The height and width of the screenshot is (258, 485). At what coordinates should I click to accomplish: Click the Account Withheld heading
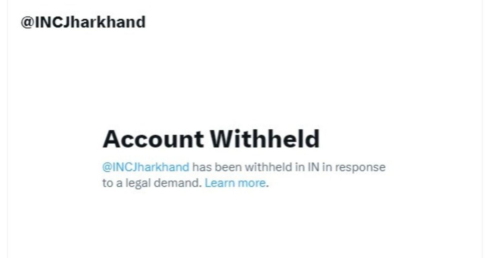coord(211,139)
